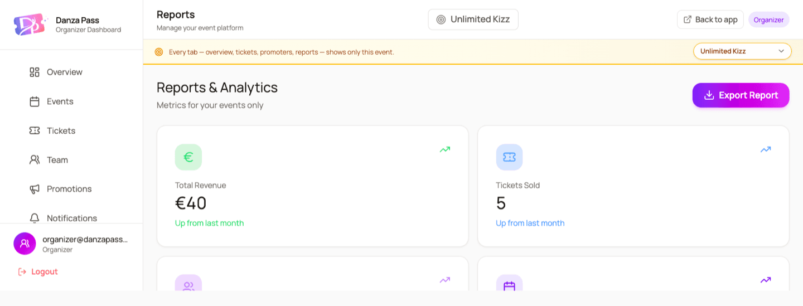803x306 pixels.
Task: Click the Promotions megaphone icon
Action: click(x=35, y=189)
